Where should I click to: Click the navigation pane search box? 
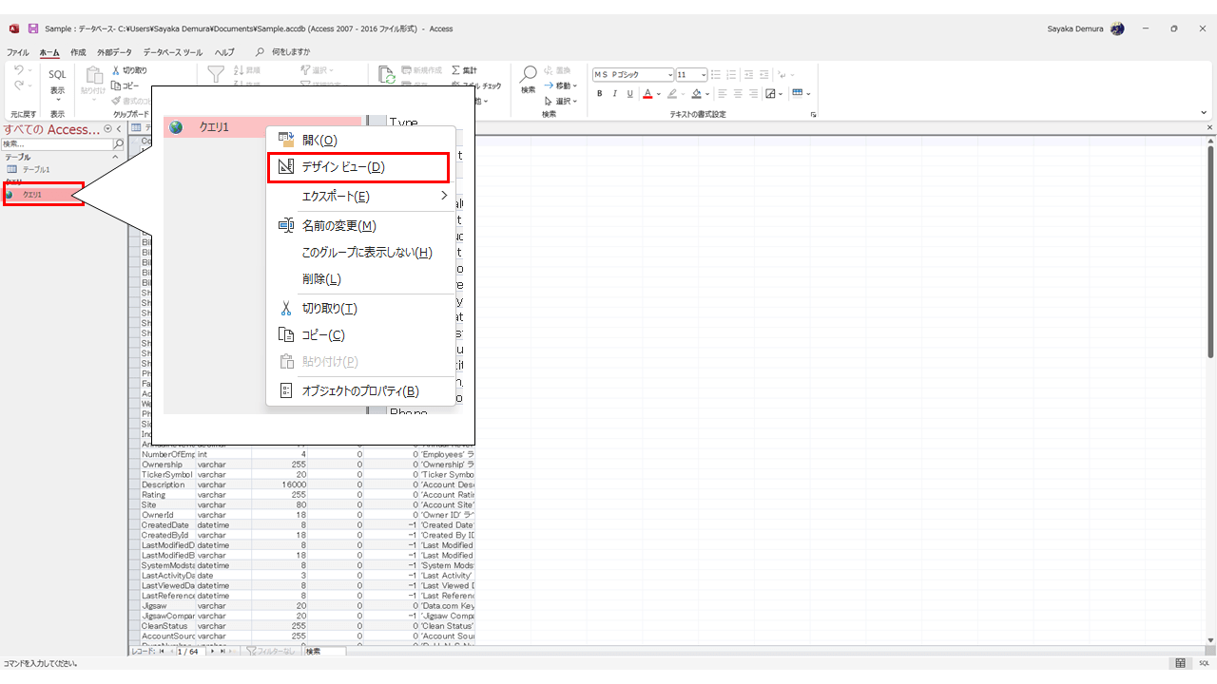point(55,144)
